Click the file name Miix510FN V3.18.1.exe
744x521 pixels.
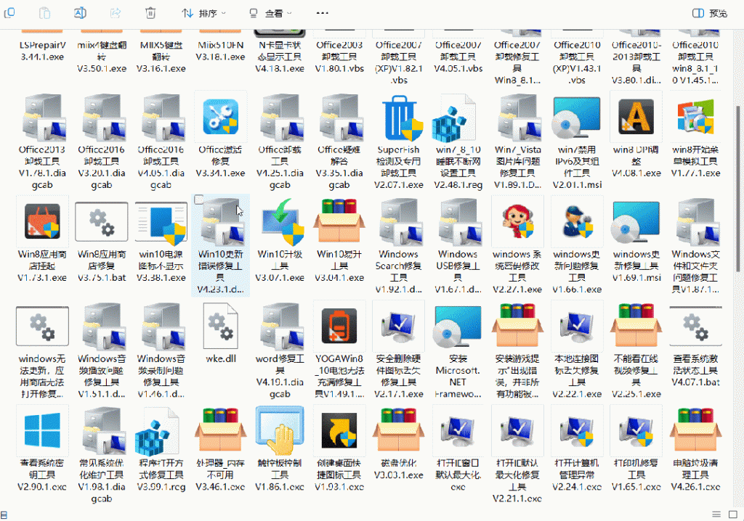coord(221,52)
